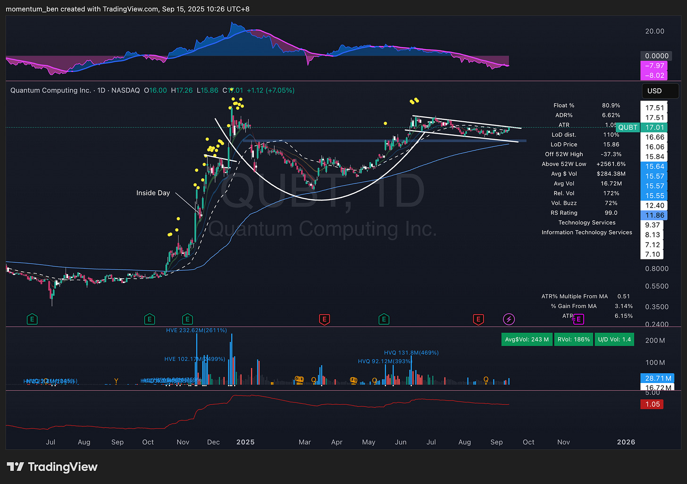
Task: Click the % Gain From MA 3.14% value
Action: pos(624,306)
